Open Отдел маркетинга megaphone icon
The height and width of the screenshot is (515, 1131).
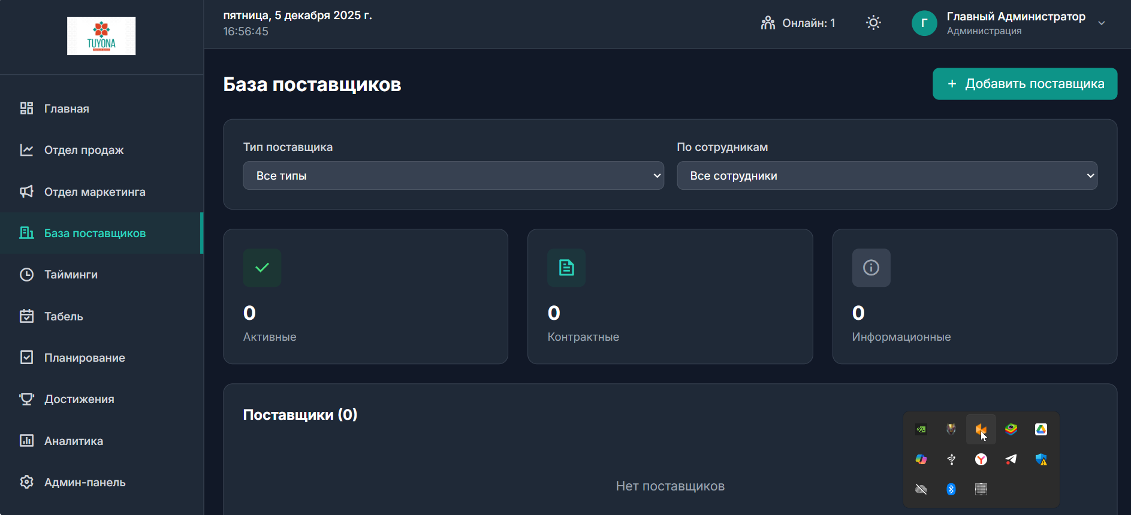tap(26, 192)
